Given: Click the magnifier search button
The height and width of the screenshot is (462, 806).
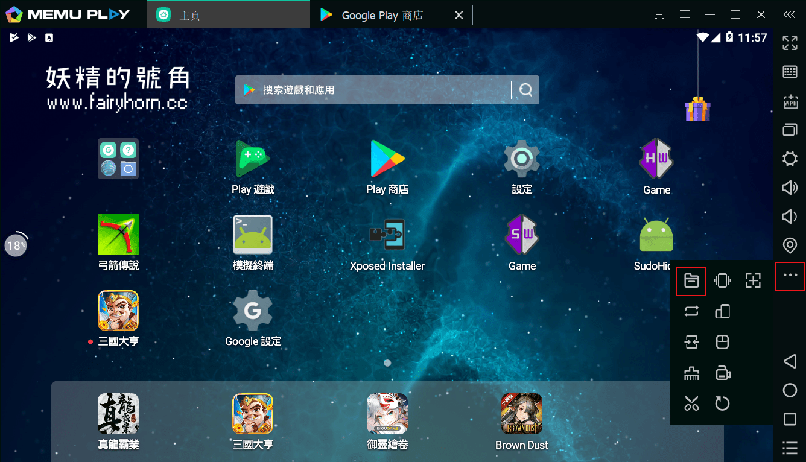Looking at the screenshot, I should click(525, 90).
